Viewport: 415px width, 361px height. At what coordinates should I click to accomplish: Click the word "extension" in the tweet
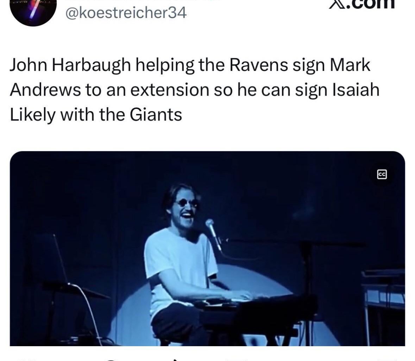[170, 90]
